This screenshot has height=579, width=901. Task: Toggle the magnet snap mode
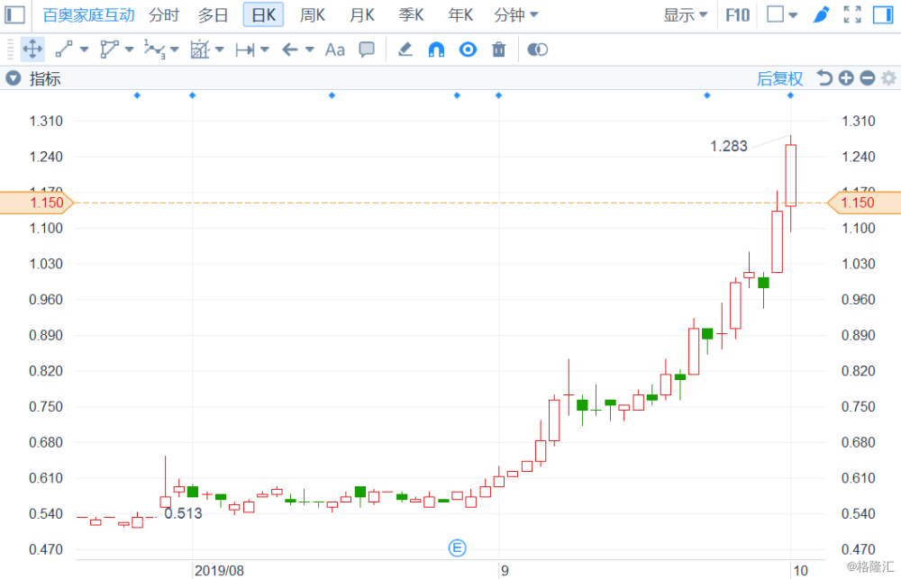pyautogui.click(x=436, y=50)
